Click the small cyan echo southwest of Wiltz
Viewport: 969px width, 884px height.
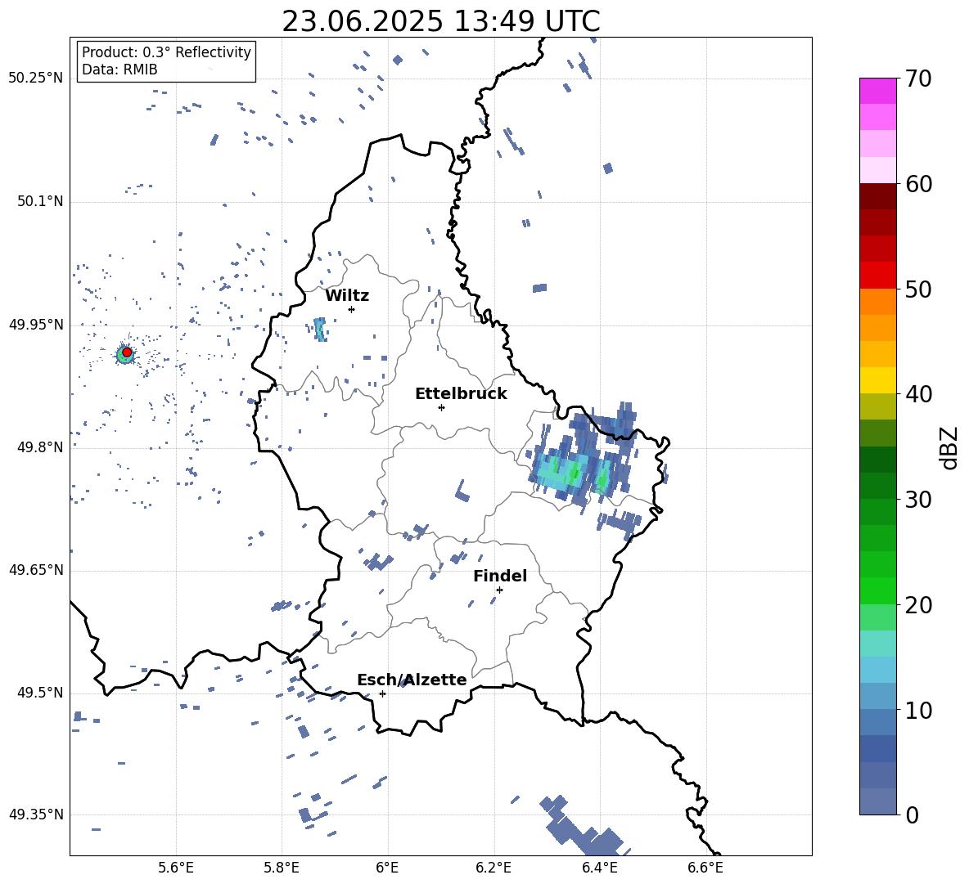[x=320, y=330]
